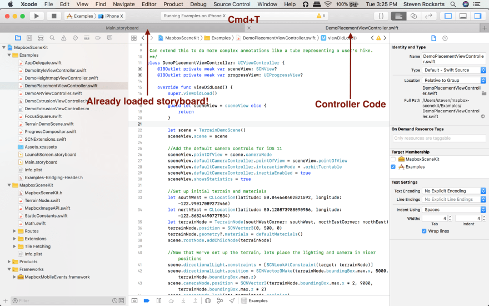Switch to the Main.storyboard tab
This screenshot has width=489, height=306.
pos(122,28)
